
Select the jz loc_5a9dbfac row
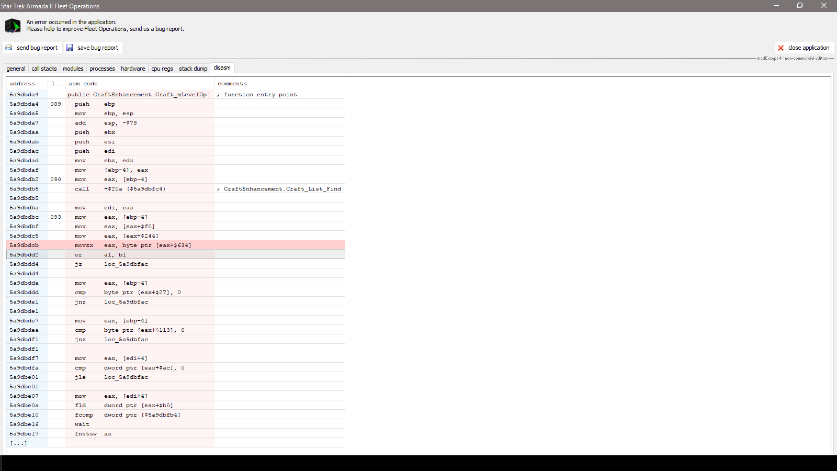pos(176,264)
